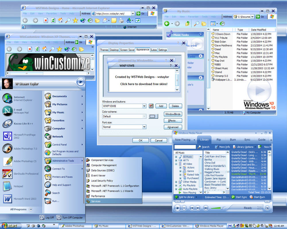Click Folders icon in My Music toolbar
Screen dimensions: 287x229
(204, 24)
